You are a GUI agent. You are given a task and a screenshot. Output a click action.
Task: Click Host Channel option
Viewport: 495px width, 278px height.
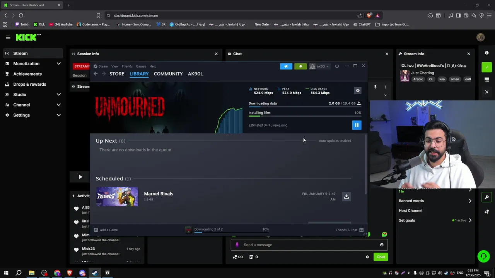click(x=410, y=211)
